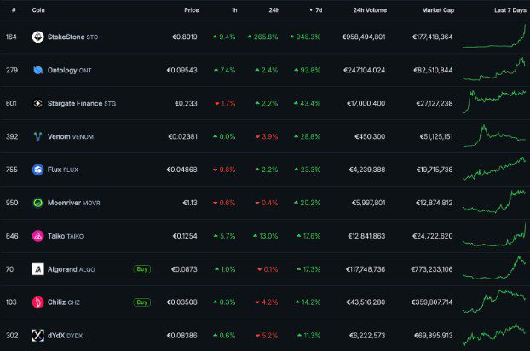Open the Venom 7-day sparkline chart
Image resolution: width=530 pixels, height=351 pixels.
(x=494, y=135)
